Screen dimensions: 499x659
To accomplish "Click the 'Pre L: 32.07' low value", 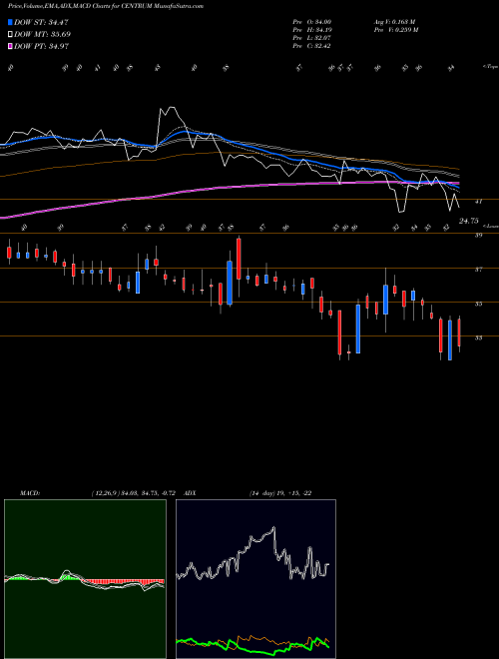I will coord(312,38).
